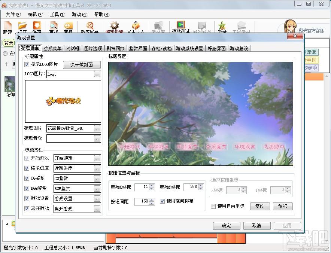The width and height of the screenshot is (331, 253).
Task: Decrease 按钮间距 with down arrow
Action: coord(152,203)
